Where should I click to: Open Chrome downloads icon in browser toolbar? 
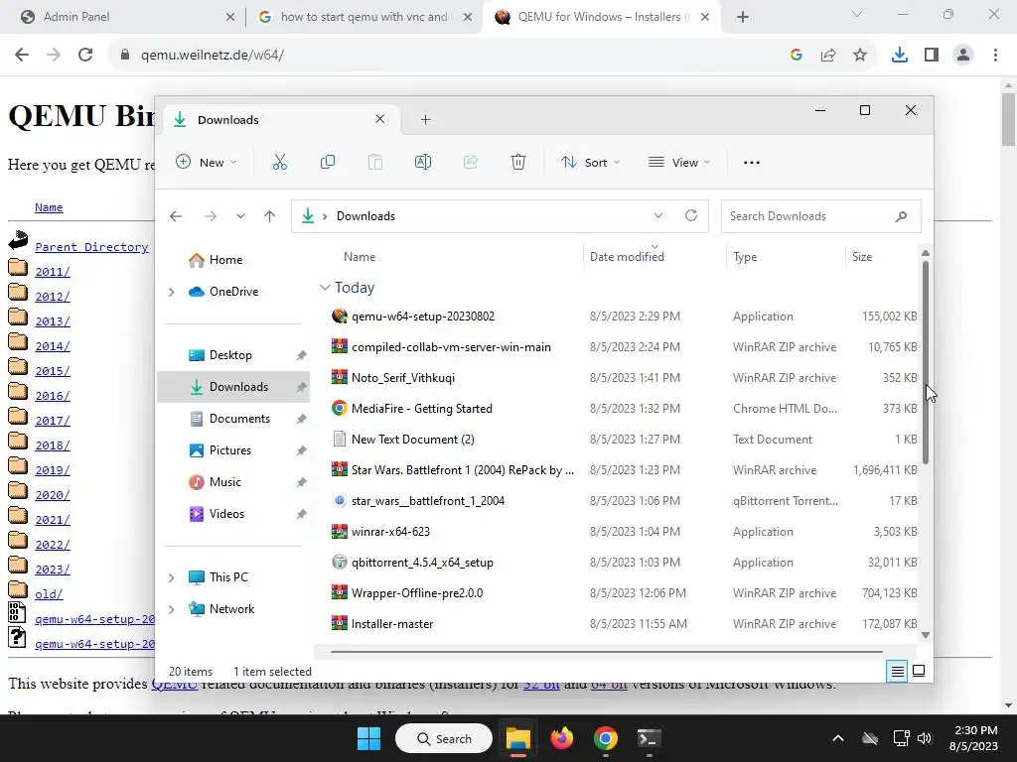click(900, 56)
